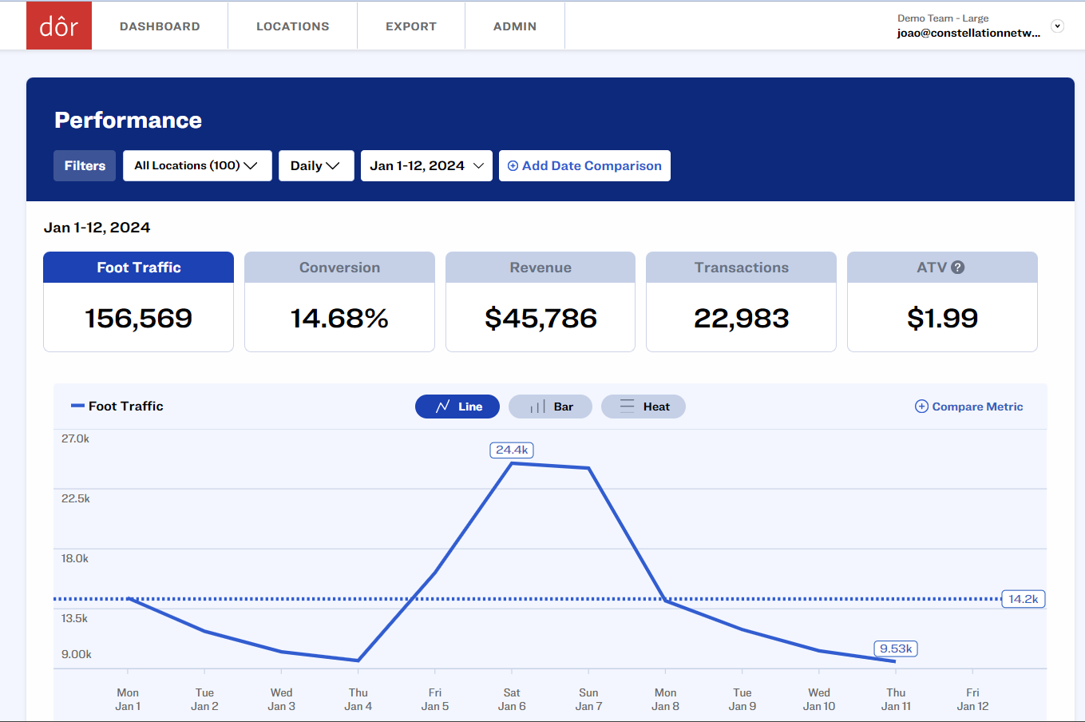
Task: Click the 24.4k peak data label
Action: (512, 450)
